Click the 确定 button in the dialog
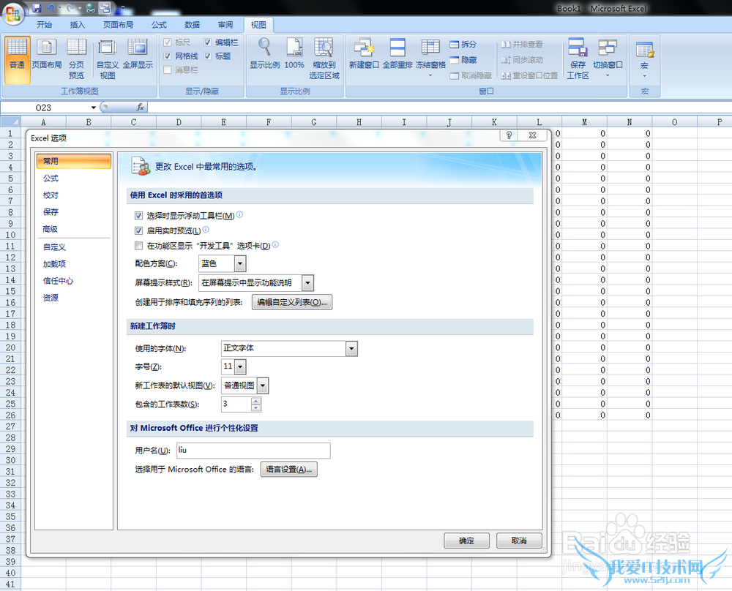 point(466,541)
